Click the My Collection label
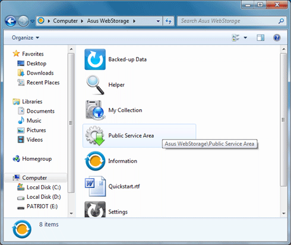The height and width of the screenshot is (245, 291). click(125, 110)
